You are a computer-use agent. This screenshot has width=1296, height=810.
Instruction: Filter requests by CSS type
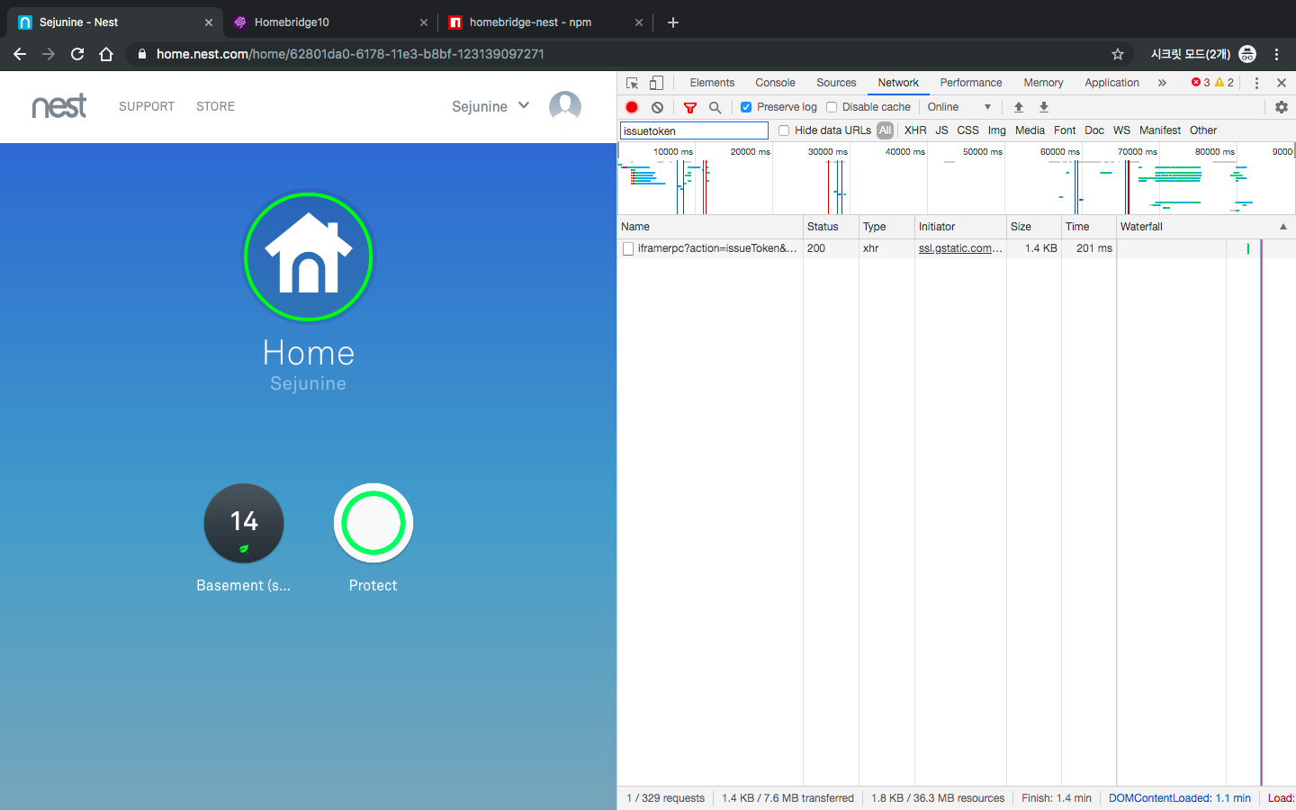pyautogui.click(x=967, y=130)
